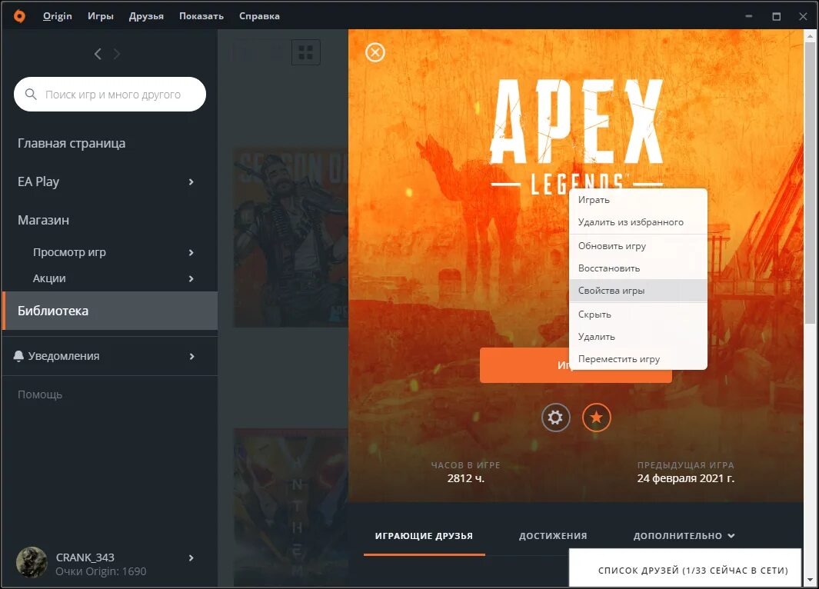Switch to Играющие друзья tab
Viewport: 819px width, 589px height.
point(424,536)
